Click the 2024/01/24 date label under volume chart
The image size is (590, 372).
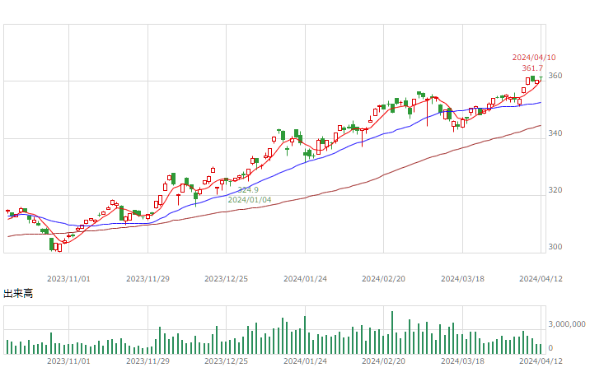305,361
